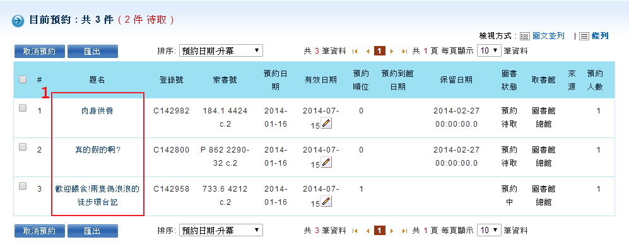Click accession number C142800
This screenshot has height=242, width=629.
point(172,150)
